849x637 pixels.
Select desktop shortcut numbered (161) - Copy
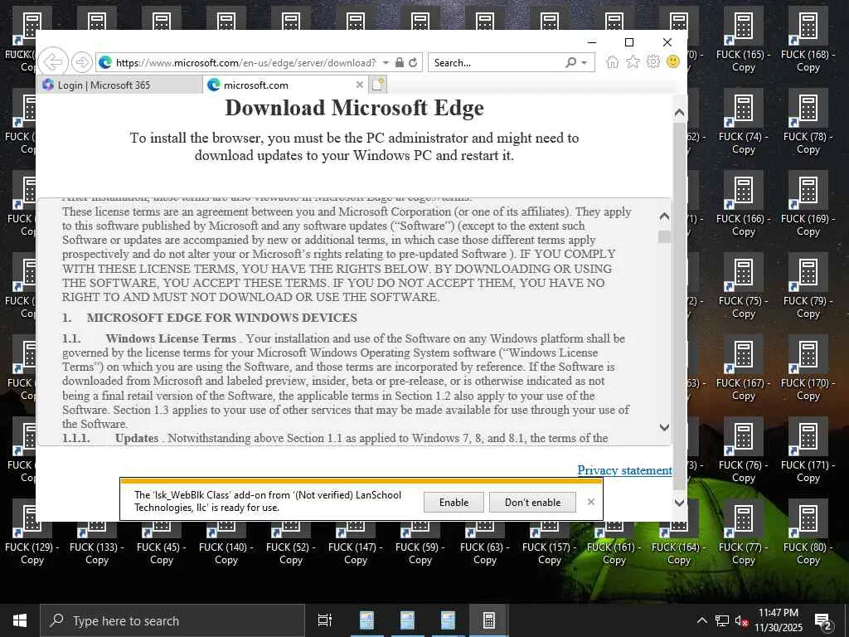(x=614, y=544)
